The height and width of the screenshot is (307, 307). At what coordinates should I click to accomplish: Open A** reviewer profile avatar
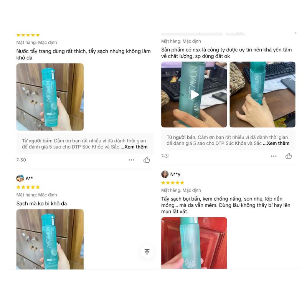[20, 178]
